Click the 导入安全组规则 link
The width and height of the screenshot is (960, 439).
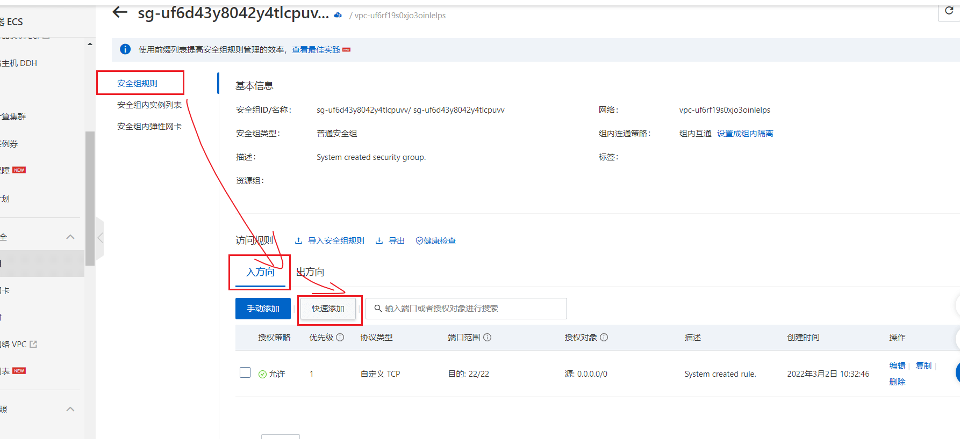[x=336, y=241]
